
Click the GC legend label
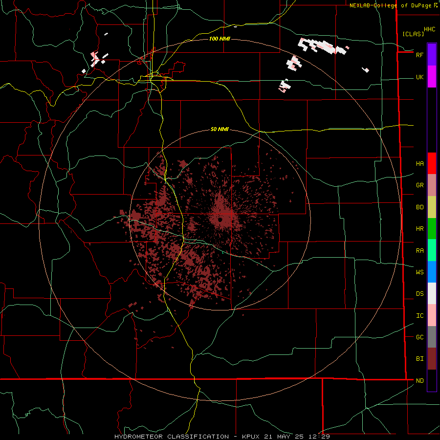(419, 337)
